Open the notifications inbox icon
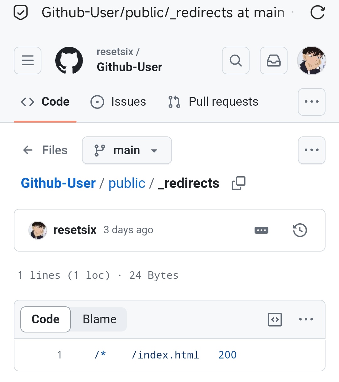The width and height of the screenshot is (339, 382). 274,61
